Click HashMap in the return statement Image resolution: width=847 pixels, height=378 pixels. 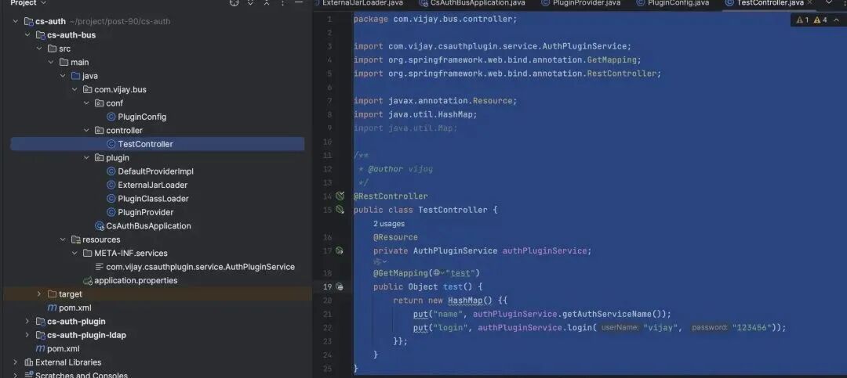coord(464,301)
